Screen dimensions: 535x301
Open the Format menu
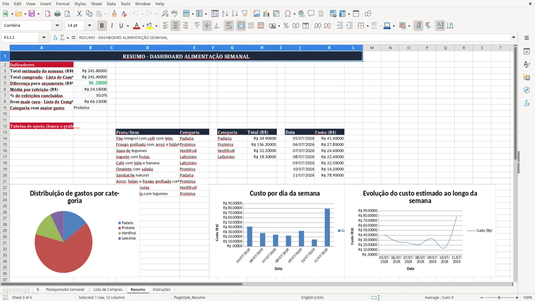tap(62, 4)
